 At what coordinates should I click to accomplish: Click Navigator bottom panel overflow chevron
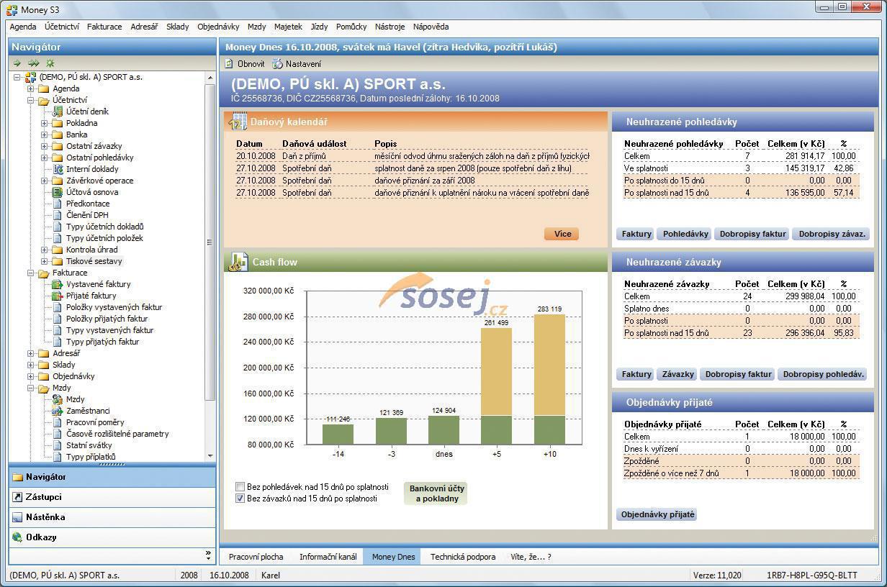pos(209,555)
